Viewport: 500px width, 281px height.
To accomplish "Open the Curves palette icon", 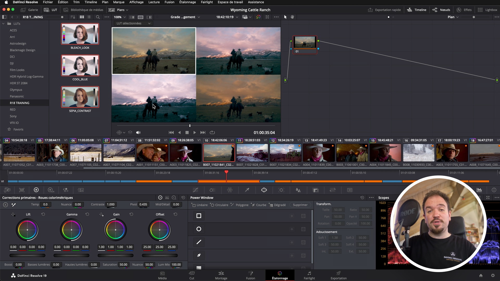I will pyautogui.click(x=195, y=190).
